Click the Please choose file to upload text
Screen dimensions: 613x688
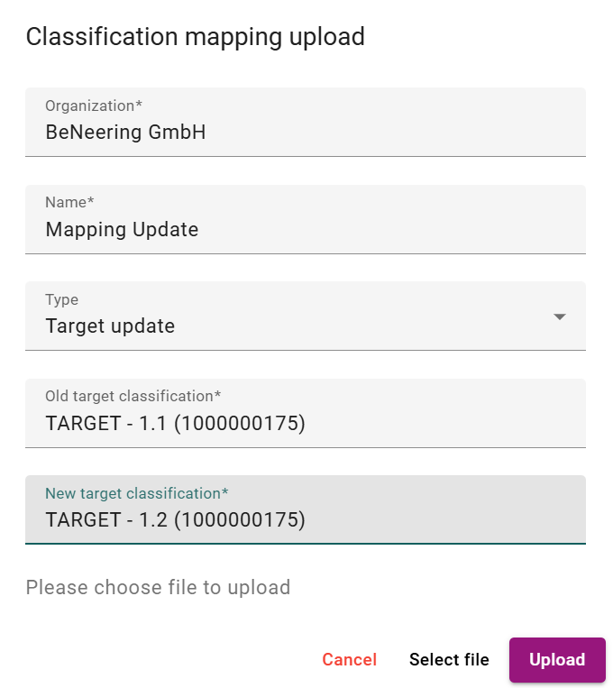(x=158, y=588)
